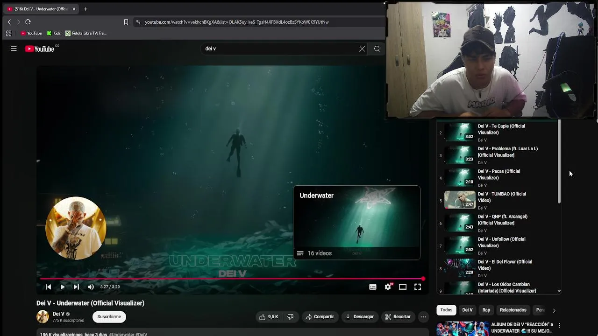Open Dei V channel avatar below video
Viewport: 598px width, 336px height.
point(43,317)
